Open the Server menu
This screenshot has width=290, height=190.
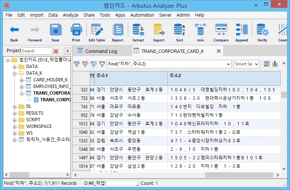click(166, 15)
